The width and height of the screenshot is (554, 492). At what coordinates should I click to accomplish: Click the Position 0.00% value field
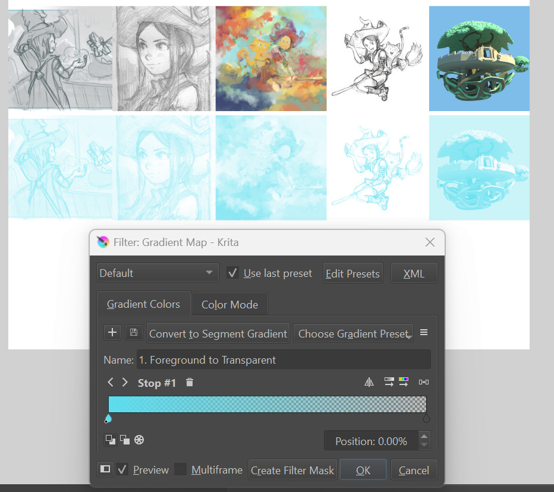pyautogui.click(x=371, y=441)
